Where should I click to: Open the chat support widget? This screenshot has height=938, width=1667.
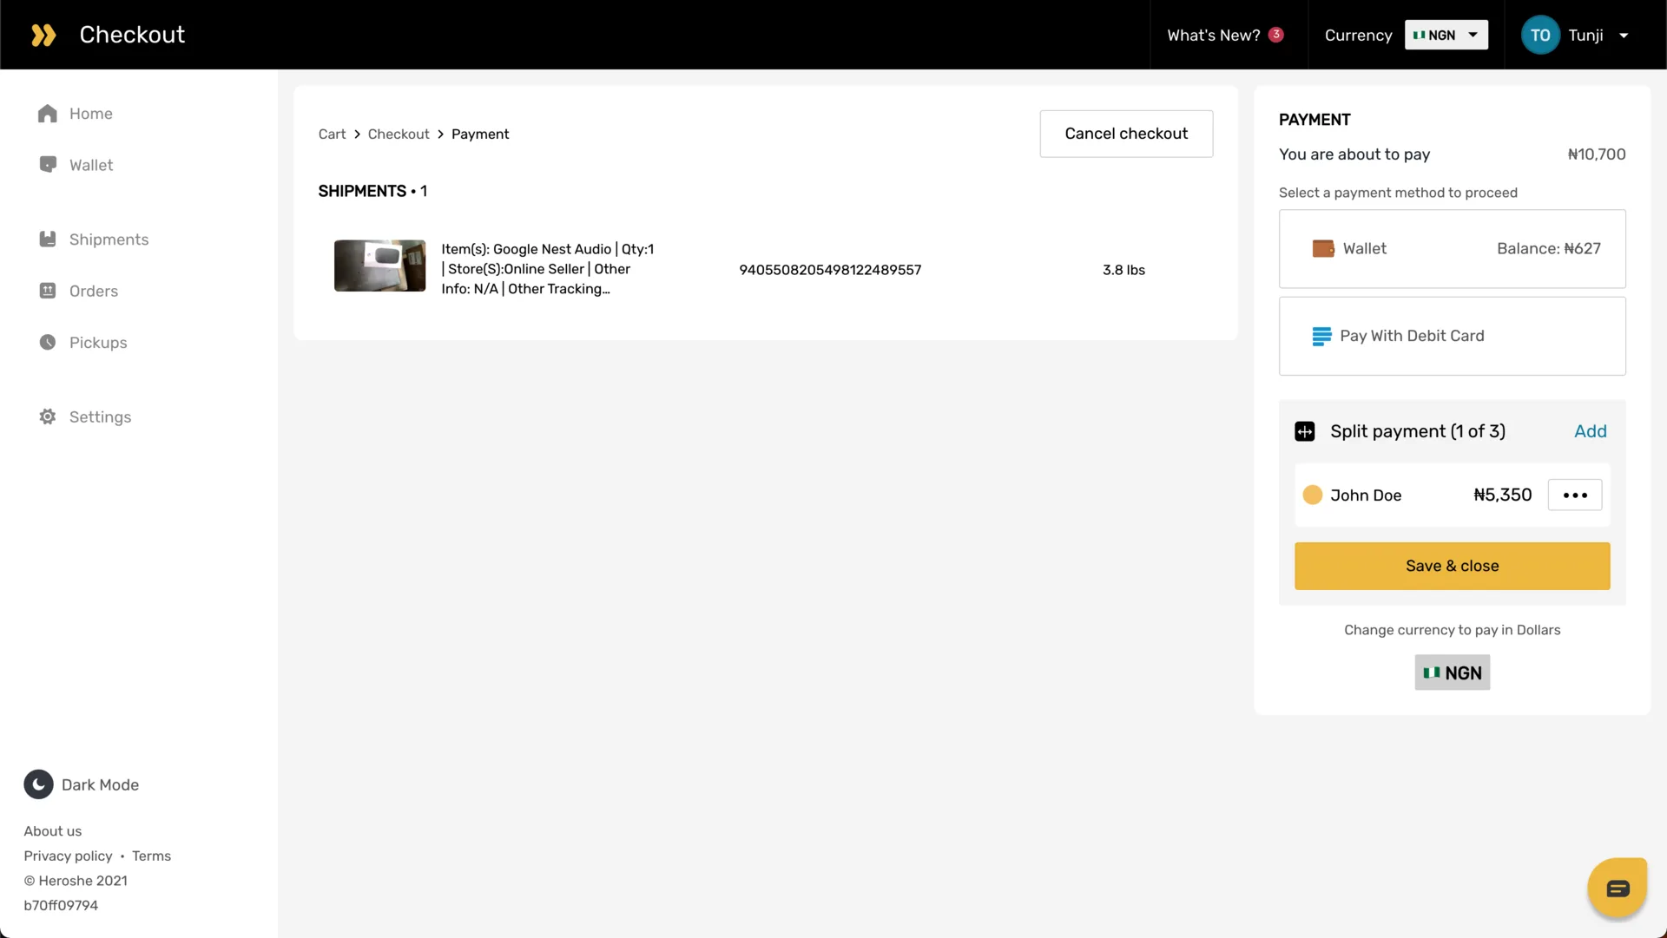1618,888
